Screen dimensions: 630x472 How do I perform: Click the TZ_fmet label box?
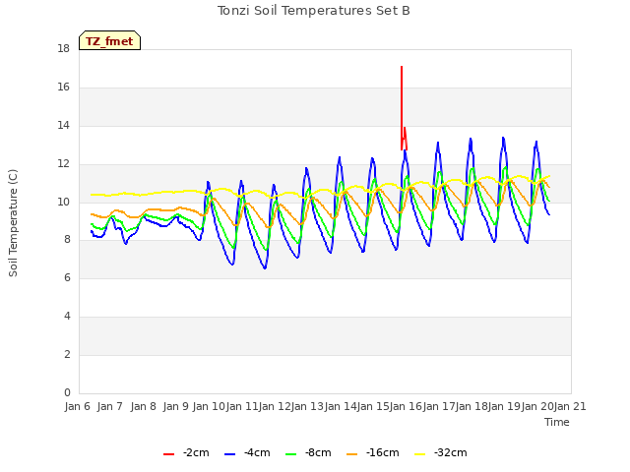(109, 40)
